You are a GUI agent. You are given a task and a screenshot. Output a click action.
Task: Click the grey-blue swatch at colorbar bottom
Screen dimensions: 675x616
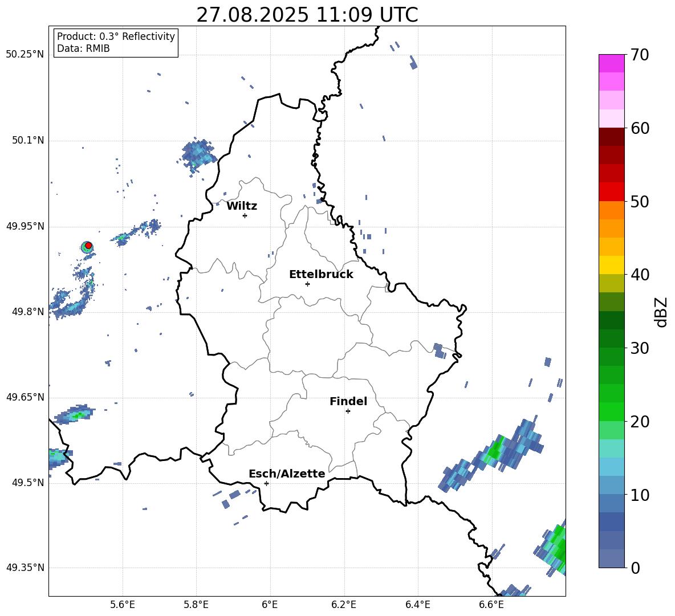pos(611,558)
